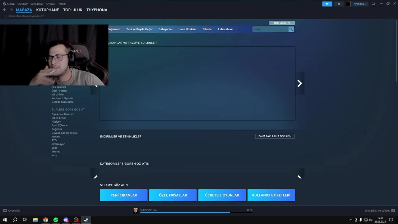Image resolution: width=398 pixels, height=224 pixels.
Task: Open Kontrolcü Uyumlu sidebar link
Action: (x=62, y=98)
